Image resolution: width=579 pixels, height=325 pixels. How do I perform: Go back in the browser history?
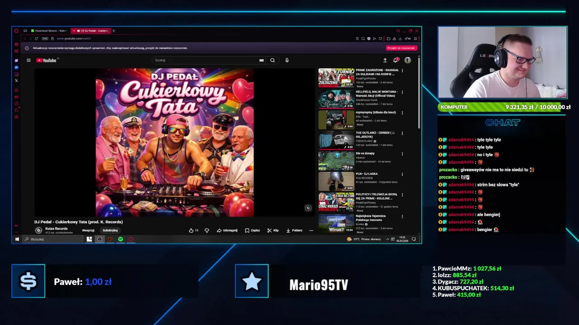[24, 38]
